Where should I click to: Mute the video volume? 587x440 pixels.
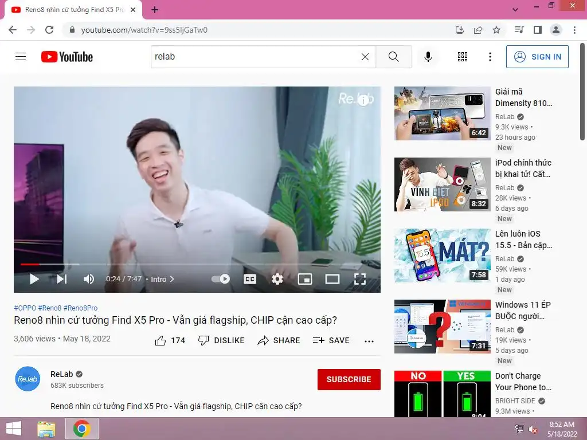(89, 279)
